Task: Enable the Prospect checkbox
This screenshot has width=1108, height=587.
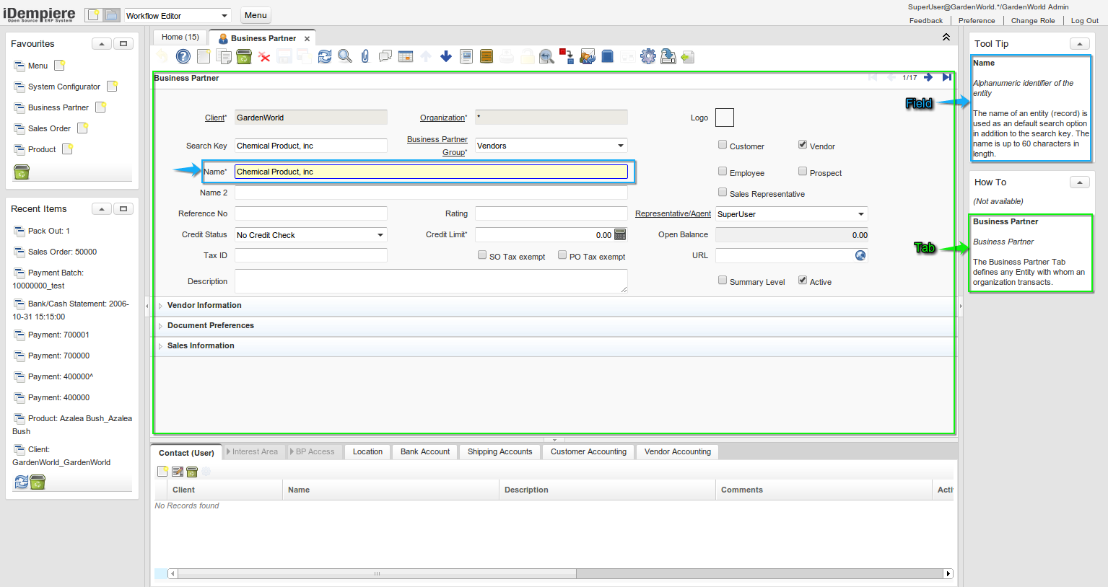Action: pyautogui.click(x=803, y=172)
